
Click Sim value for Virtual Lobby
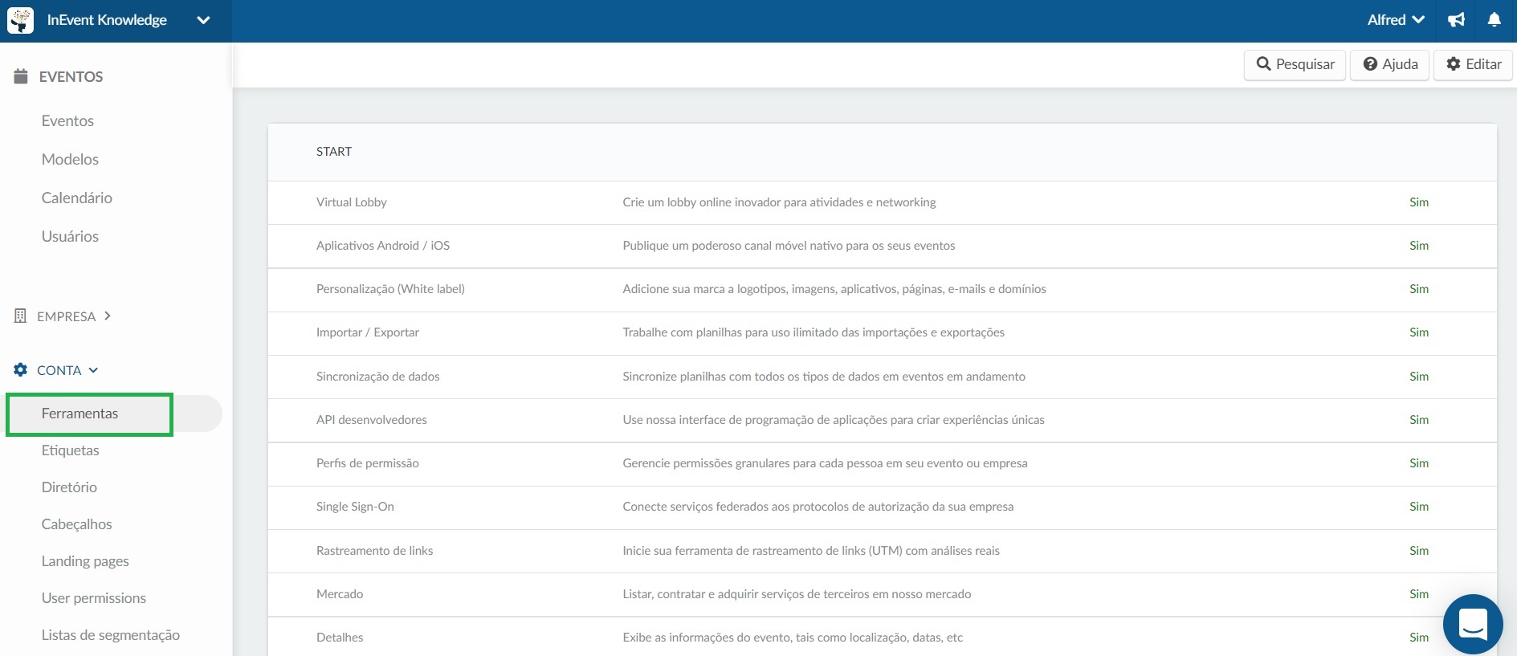click(x=1419, y=202)
